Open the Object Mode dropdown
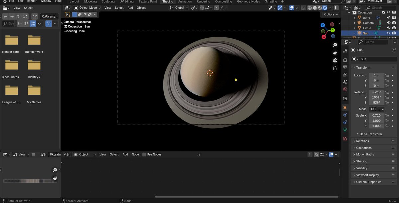 point(87,8)
